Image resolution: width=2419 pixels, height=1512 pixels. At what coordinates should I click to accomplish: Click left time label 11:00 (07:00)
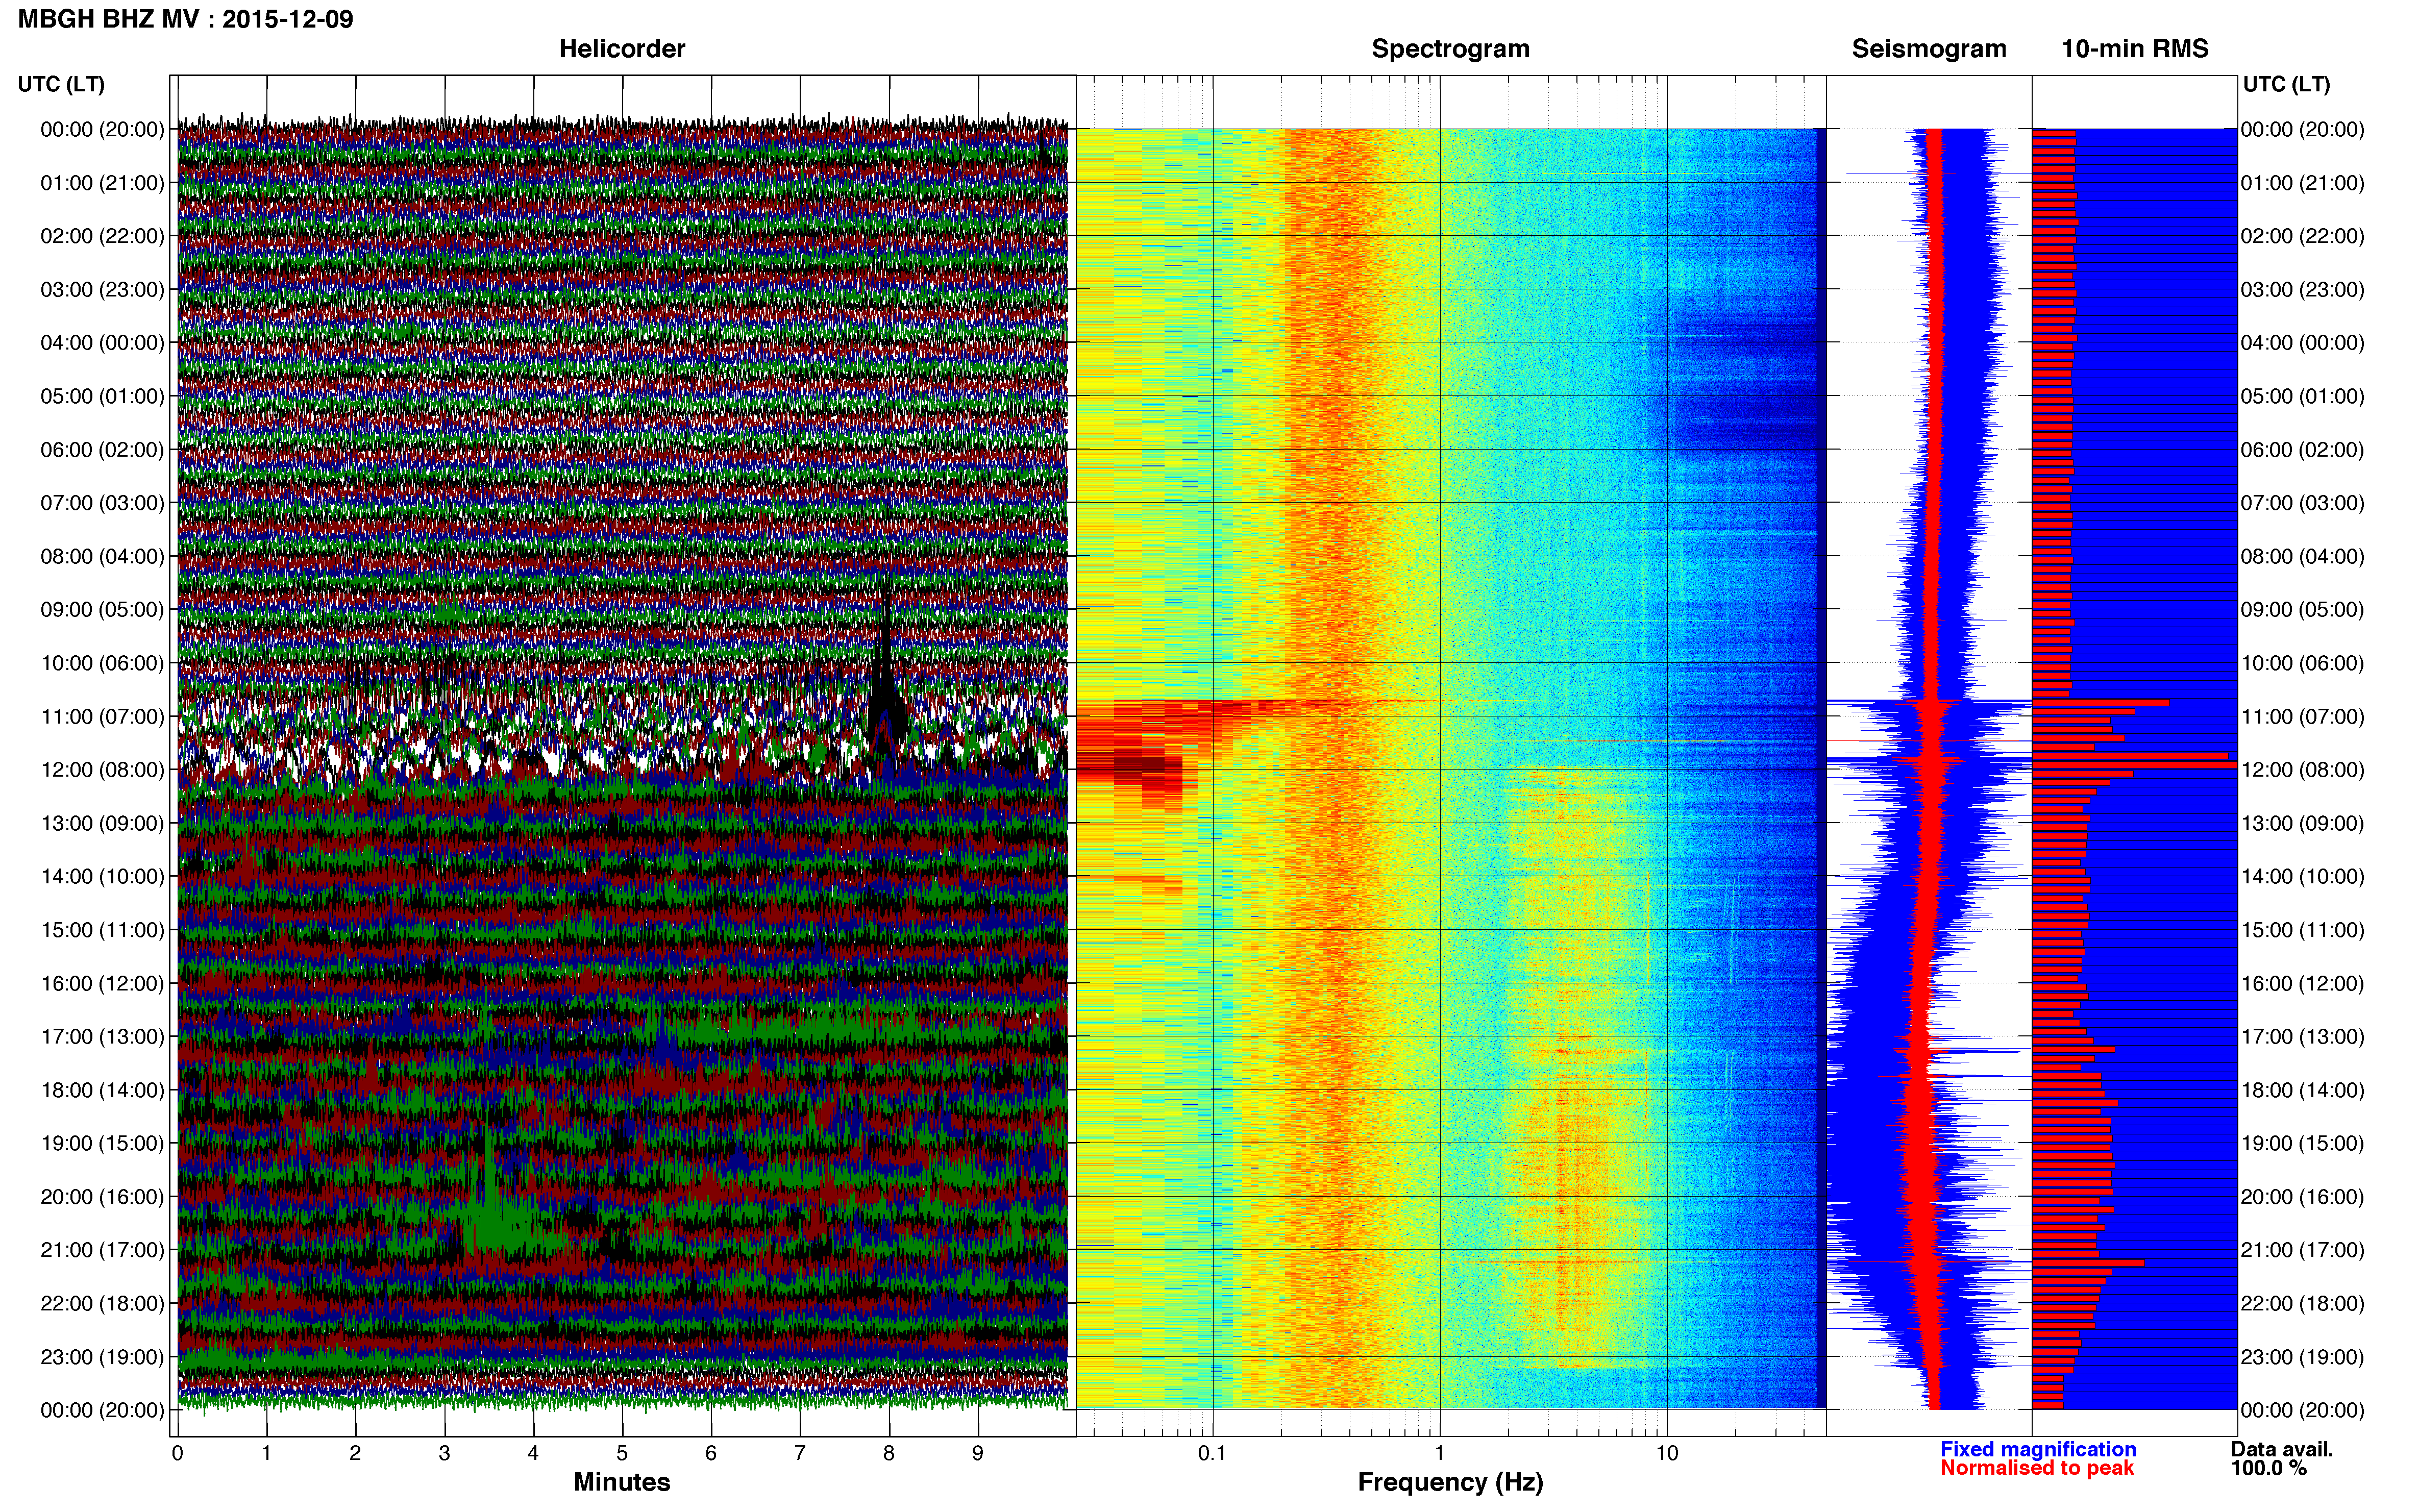102,717
